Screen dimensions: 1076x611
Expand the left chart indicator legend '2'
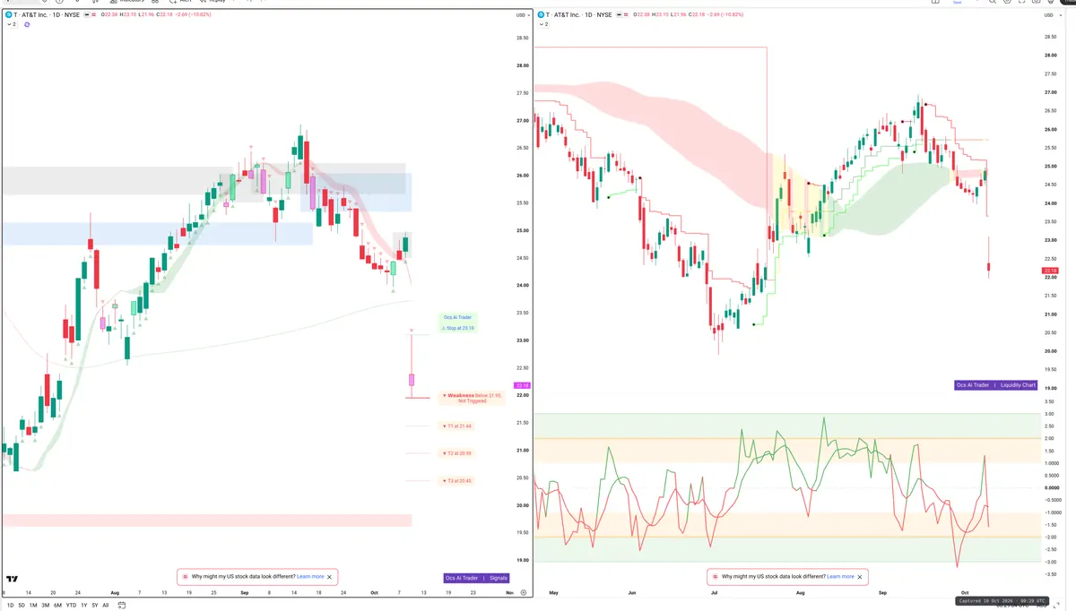pyautogui.click(x=11, y=25)
